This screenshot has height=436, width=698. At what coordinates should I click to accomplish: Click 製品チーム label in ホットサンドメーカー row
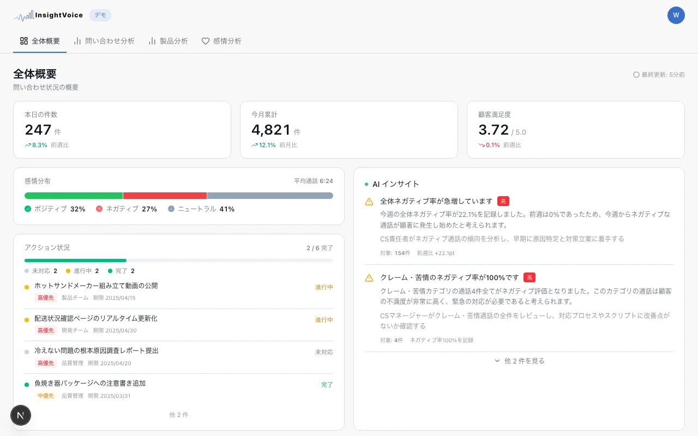[75, 298]
